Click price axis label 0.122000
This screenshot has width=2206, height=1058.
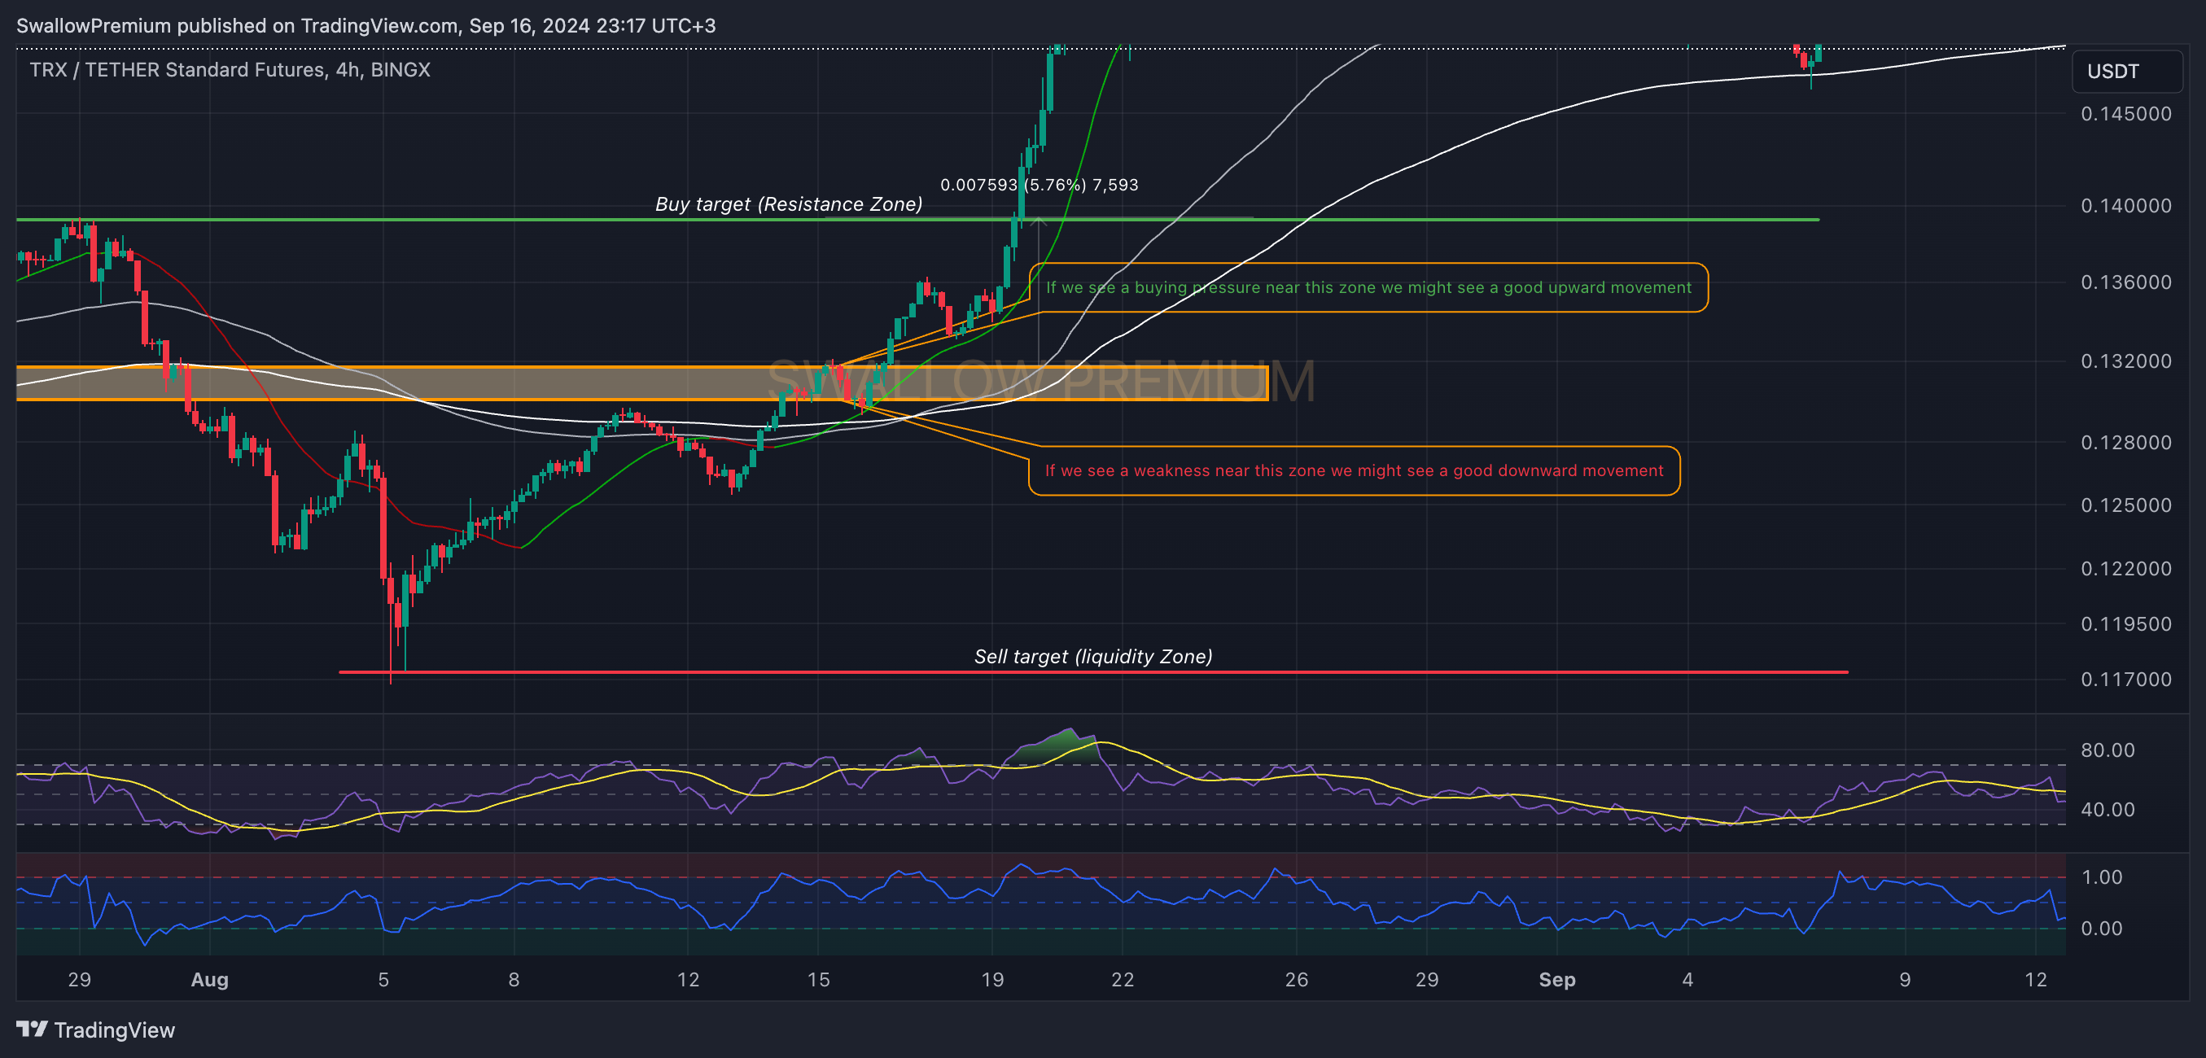click(2126, 568)
